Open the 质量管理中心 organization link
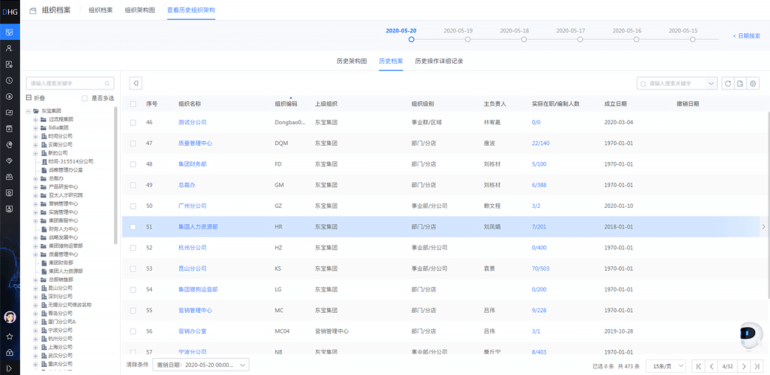The width and height of the screenshot is (770, 375). [x=195, y=143]
